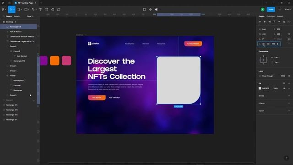Collapse the Frame 1 layer
The height and width of the screenshot is (165, 293).
click(x=7, y=76)
